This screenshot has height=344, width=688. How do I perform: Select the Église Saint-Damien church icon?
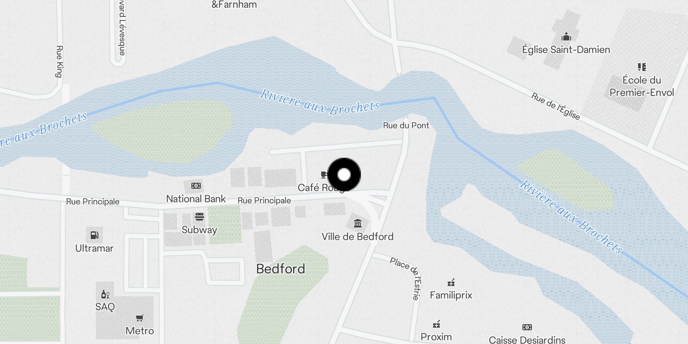(x=566, y=37)
